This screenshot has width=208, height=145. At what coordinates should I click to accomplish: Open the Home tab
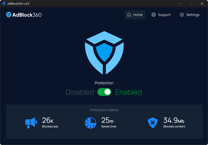click(x=135, y=15)
